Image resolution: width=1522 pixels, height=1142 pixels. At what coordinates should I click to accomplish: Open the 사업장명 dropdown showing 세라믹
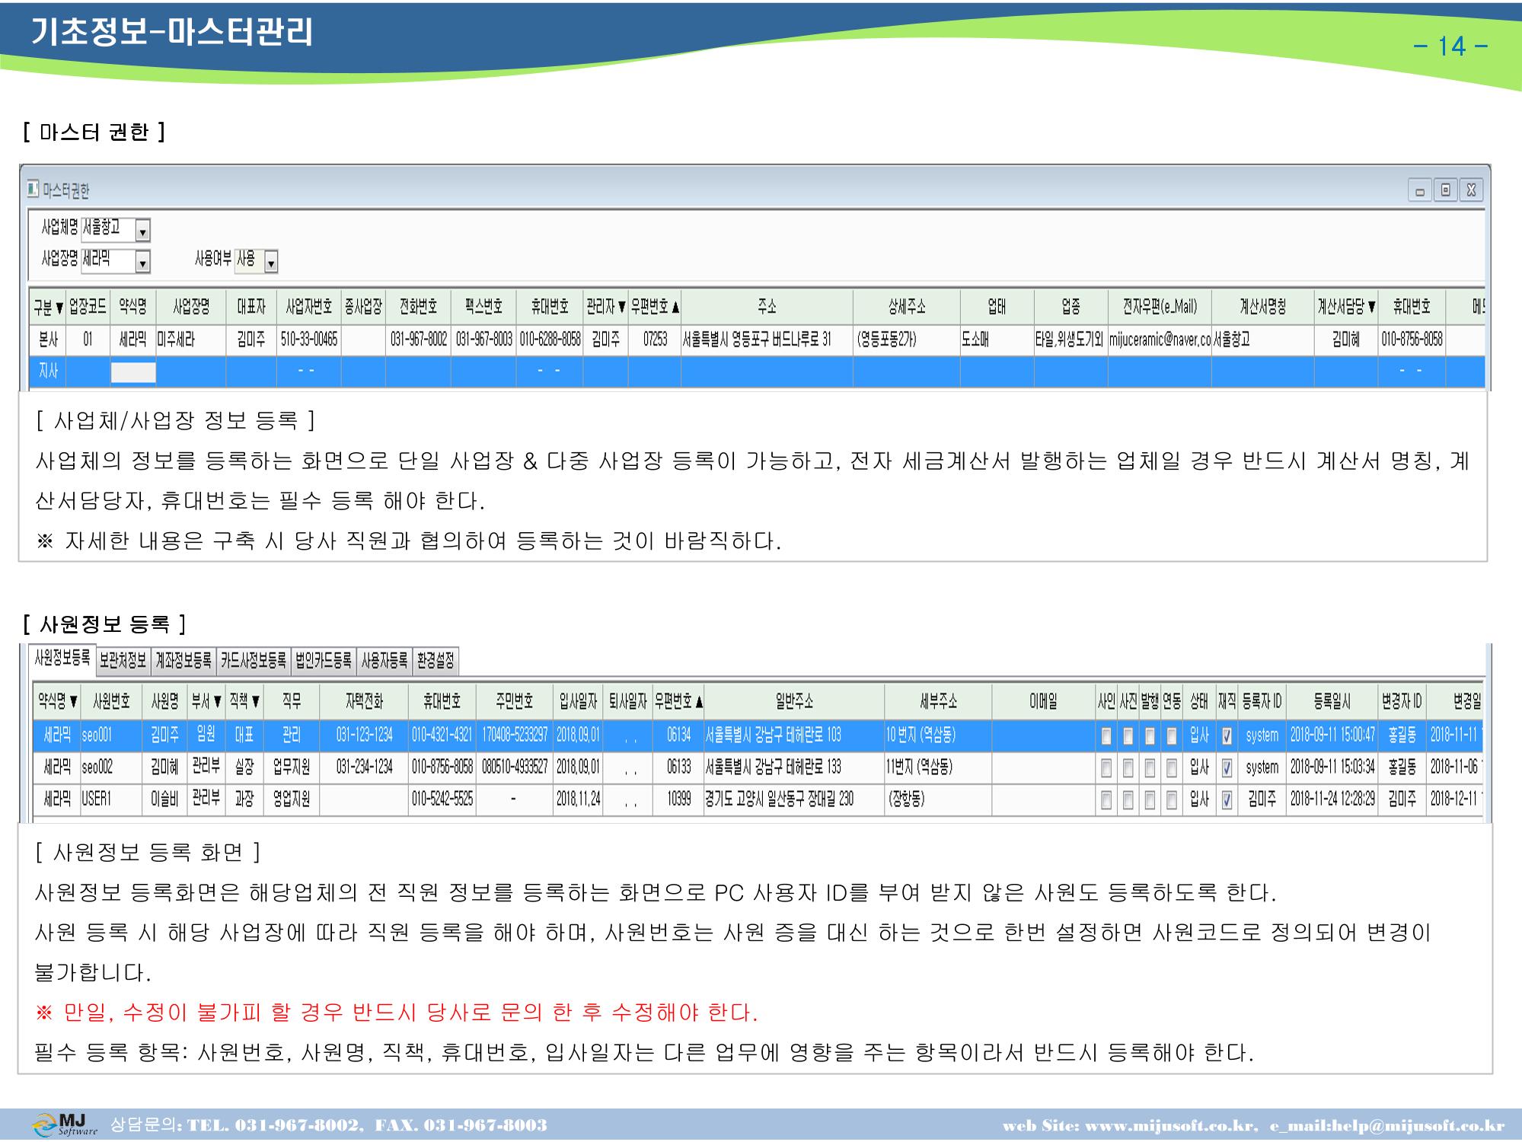pyautogui.click(x=142, y=263)
